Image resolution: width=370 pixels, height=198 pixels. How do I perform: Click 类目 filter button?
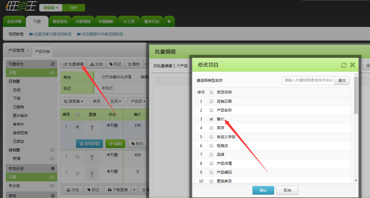click(97, 101)
